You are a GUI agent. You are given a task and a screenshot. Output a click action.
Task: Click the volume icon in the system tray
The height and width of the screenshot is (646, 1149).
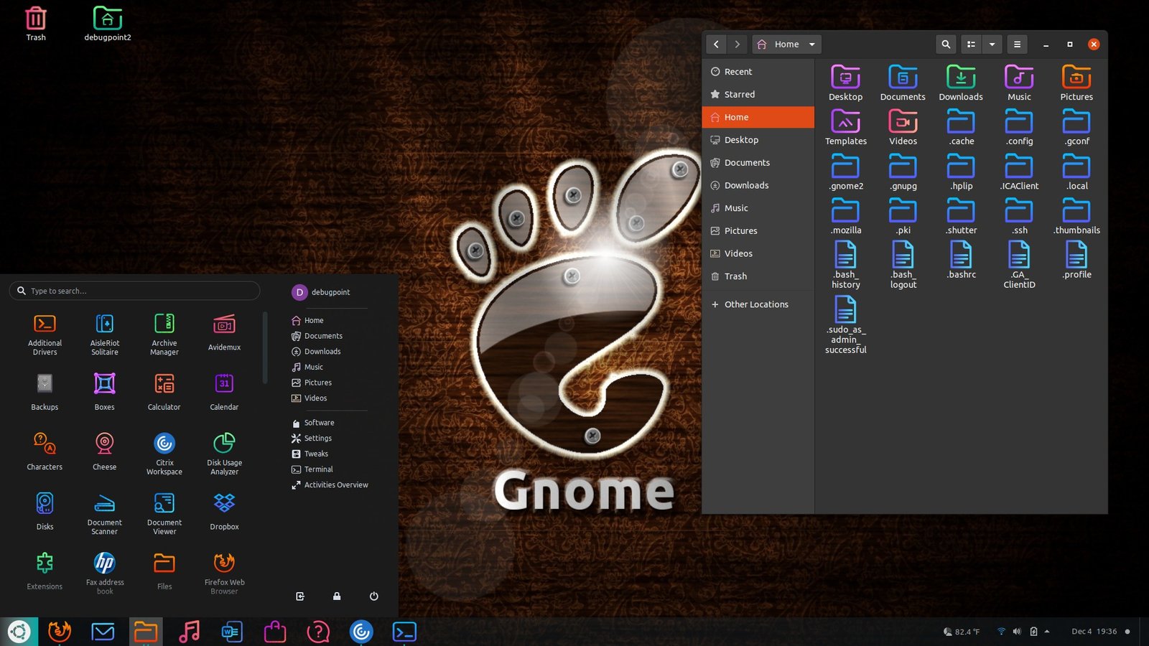[x=1017, y=632]
